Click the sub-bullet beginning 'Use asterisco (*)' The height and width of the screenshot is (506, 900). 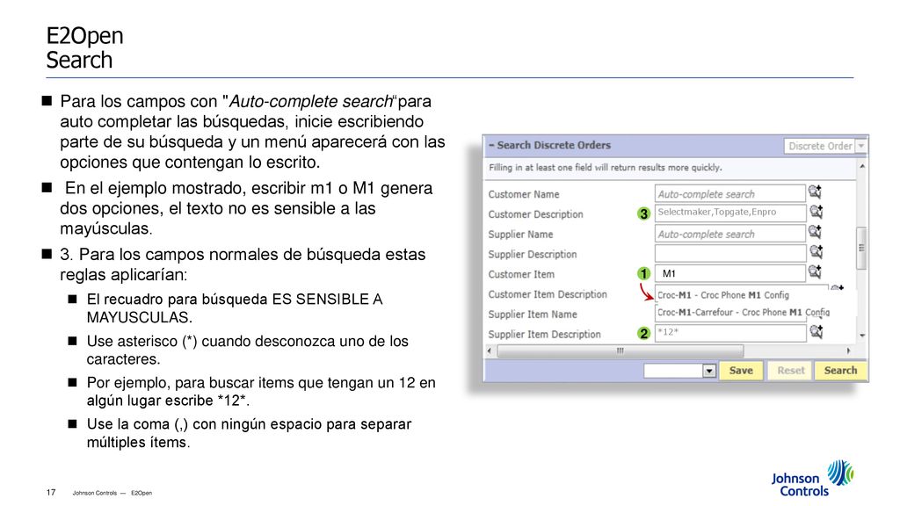click(247, 350)
